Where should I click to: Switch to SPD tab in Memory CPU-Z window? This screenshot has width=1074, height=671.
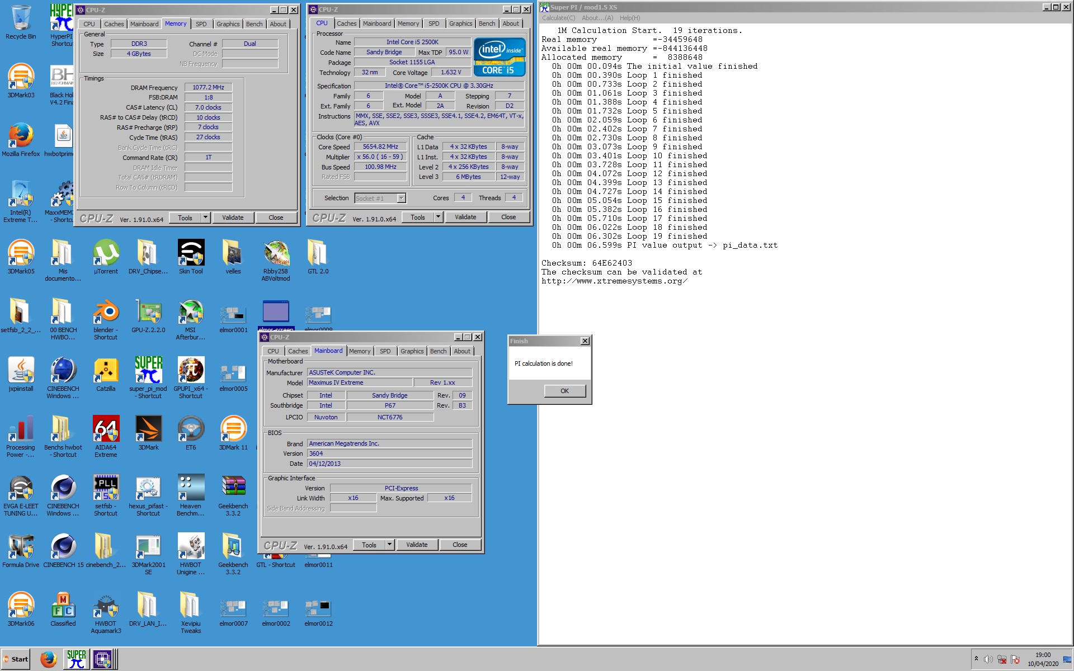(201, 24)
